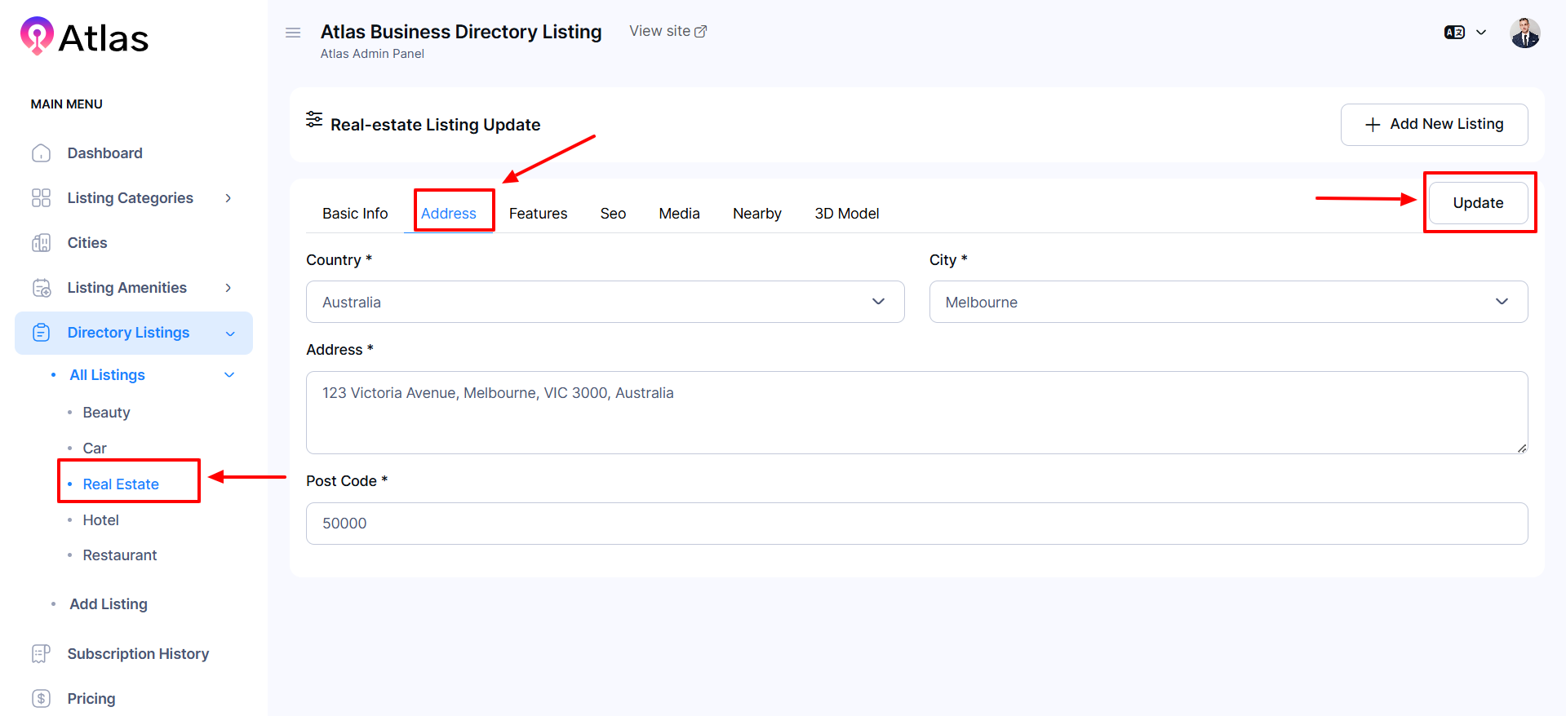The height and width of the screenshot is (716, 1566).
Task: Switch to the Features tab
Action: (538, 214)
